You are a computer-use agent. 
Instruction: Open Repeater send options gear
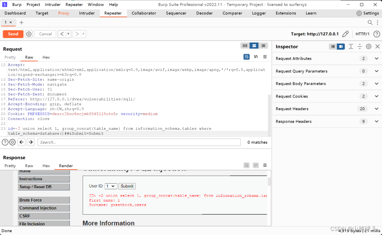coord(29,34)
